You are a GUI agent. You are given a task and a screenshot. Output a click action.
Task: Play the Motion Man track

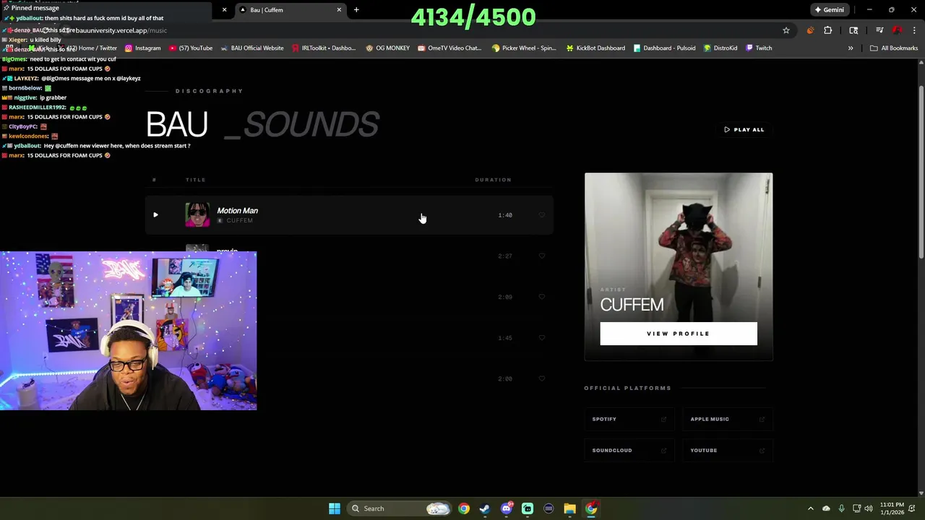tap(155, 214)
